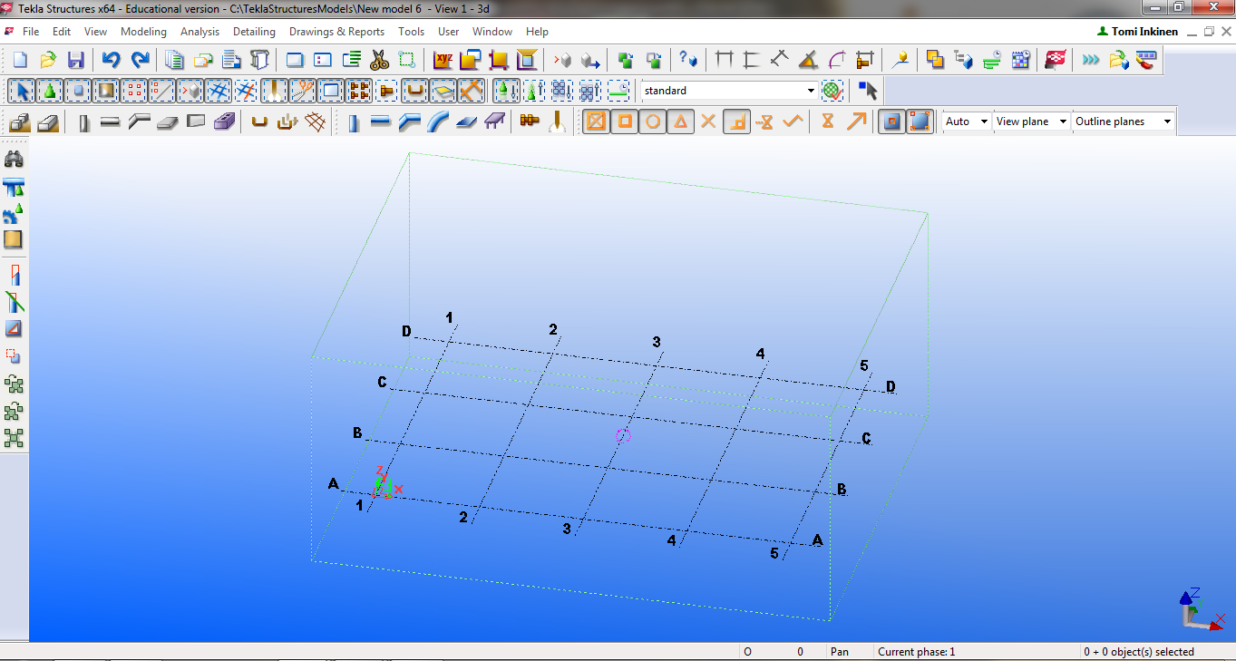Image resolution: width=1236 pixels, height=661 pixels.
Task: Select the curved beam tool
Action: tap(438, 122)
